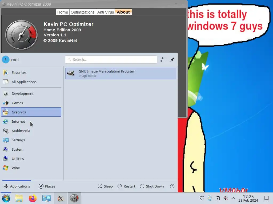
Task: Open the Multimedia category
Action: tap(31, 131)
